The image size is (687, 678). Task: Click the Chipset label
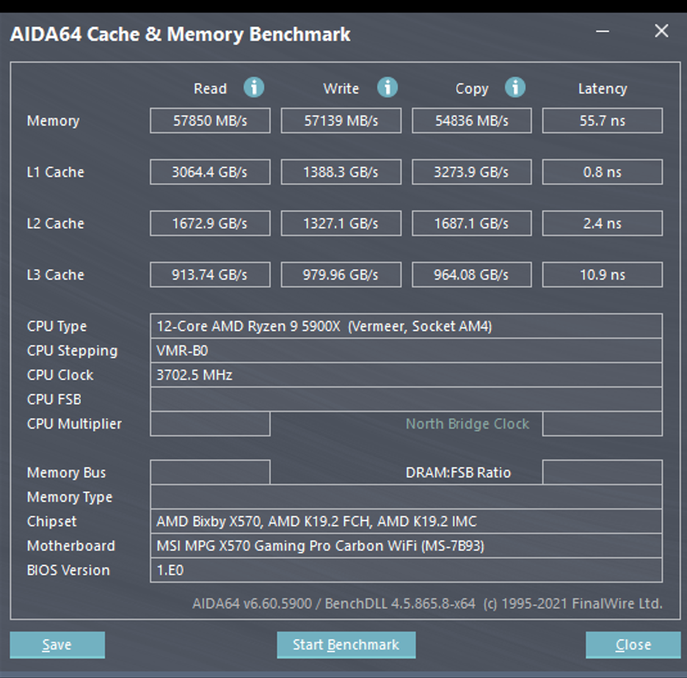point(51,521)
